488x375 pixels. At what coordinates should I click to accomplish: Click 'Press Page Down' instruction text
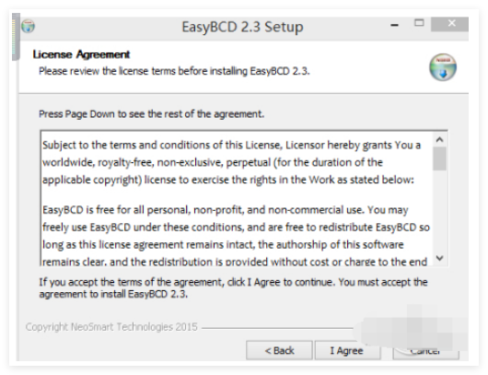[151, 114]
